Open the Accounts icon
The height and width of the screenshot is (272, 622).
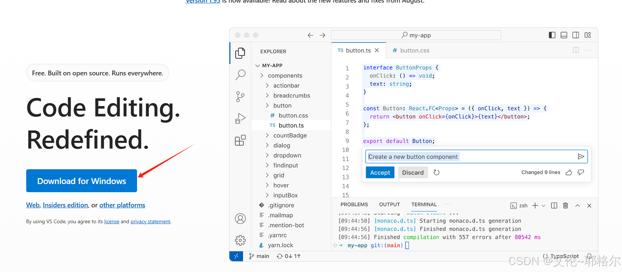click(240, 219)
